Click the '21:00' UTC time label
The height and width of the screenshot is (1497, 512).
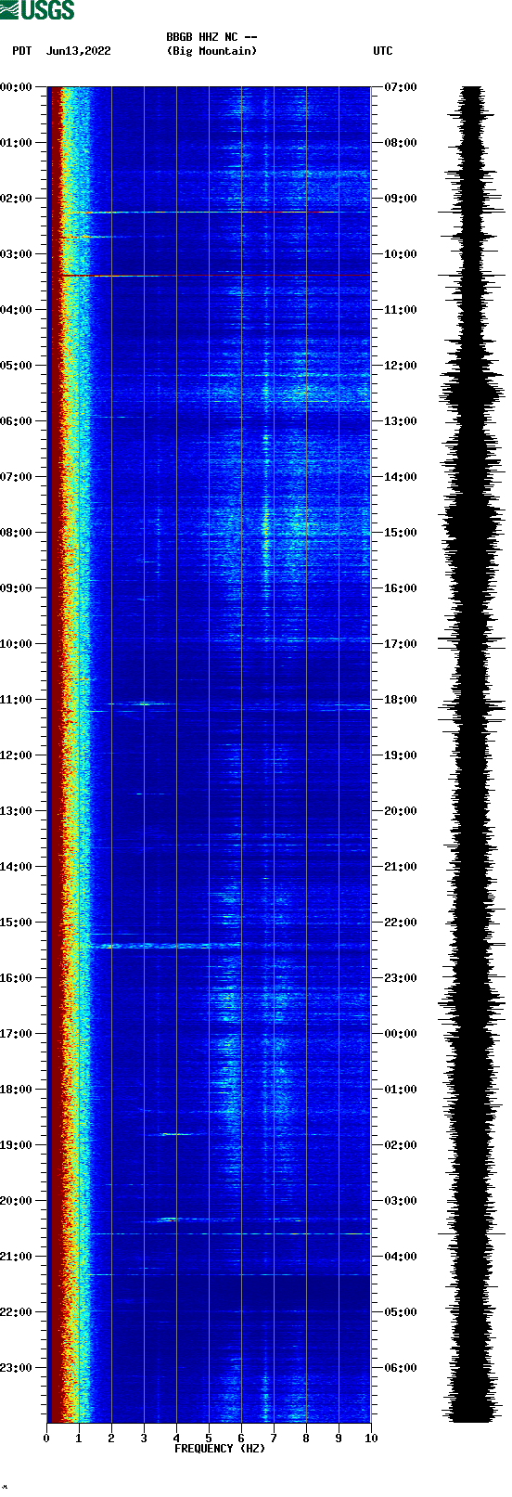(401, 867)
